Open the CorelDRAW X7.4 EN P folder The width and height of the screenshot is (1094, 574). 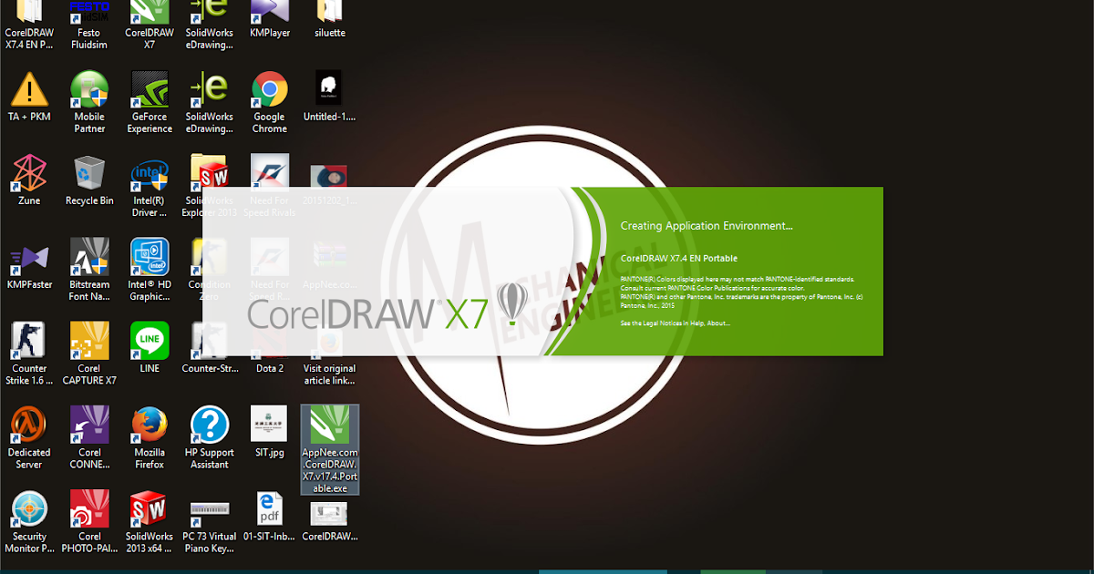pyautogui.click(x=29, y=25)
